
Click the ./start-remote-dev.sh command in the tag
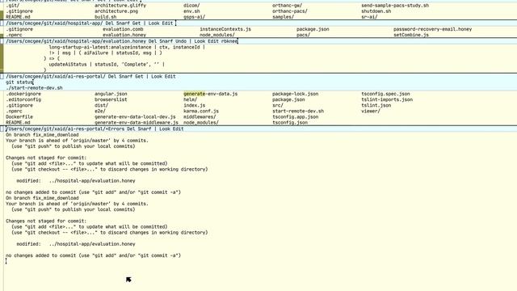pyautogui.click(x=34, y=88)
